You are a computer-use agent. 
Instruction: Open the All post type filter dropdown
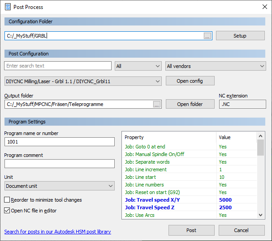click(x=138, y=66)
